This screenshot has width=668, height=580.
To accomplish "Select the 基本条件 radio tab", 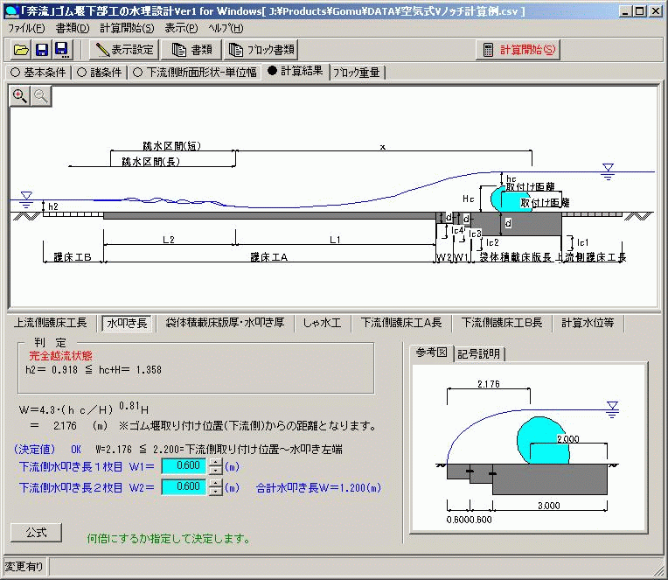I will pyautogui.click(x=38, y=72).
